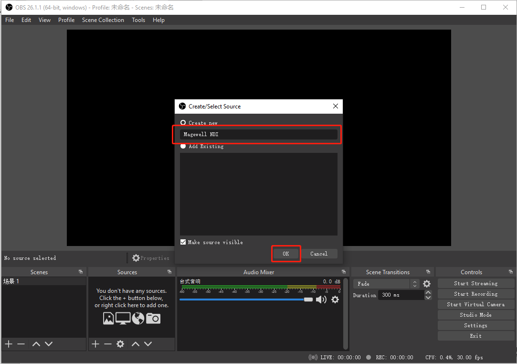Image resolution: width=517 pixels, height=364 pixels.
Task: Enable the Make source visible checkbox
Action: [183, 242]
